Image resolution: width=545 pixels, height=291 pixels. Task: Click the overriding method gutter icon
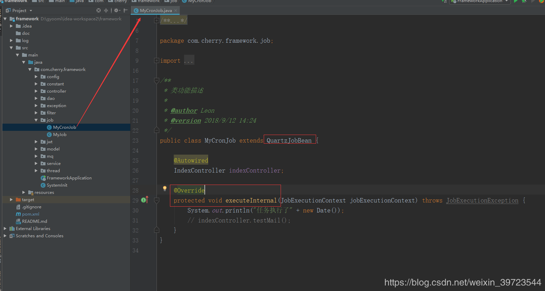click(144, 200)
